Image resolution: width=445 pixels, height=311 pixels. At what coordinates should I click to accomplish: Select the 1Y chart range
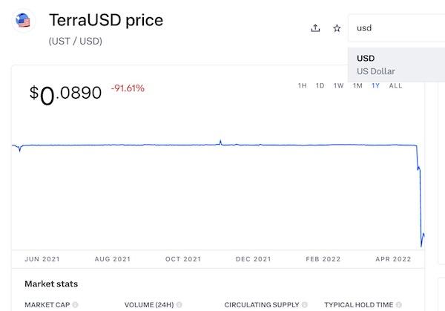pos(376,85)
